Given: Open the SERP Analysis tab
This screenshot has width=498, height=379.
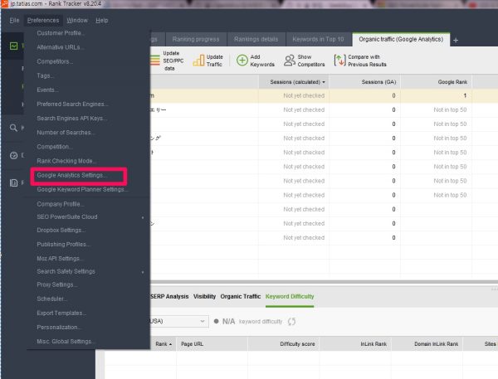Looking at the screenshot, I should coord(169,296).
